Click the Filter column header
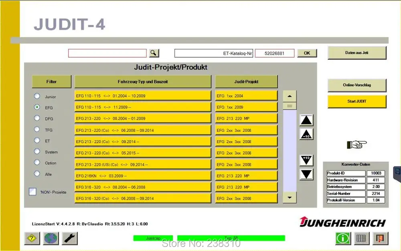Image resolution: width=401 pixels, height=251 pixels. click(51, 82)
